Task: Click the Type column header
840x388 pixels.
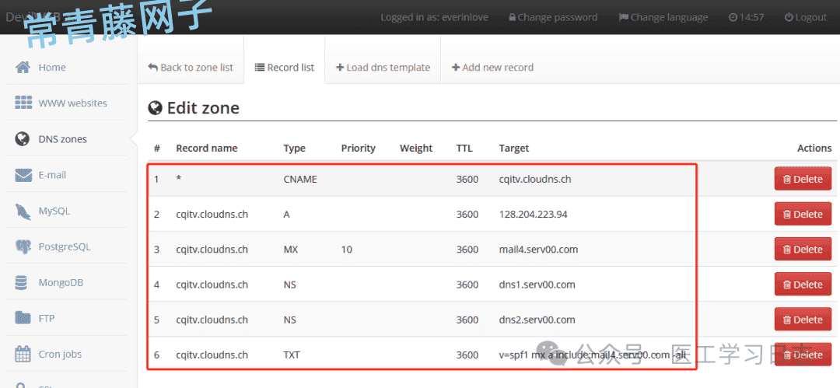Action: coord(294,148)
